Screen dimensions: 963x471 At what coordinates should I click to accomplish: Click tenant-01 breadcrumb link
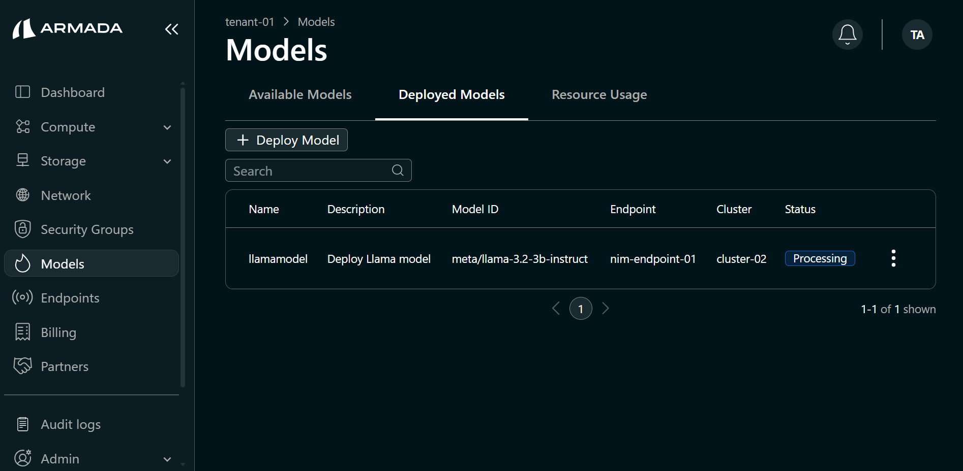pyautogui.click(x=250, y=22)
